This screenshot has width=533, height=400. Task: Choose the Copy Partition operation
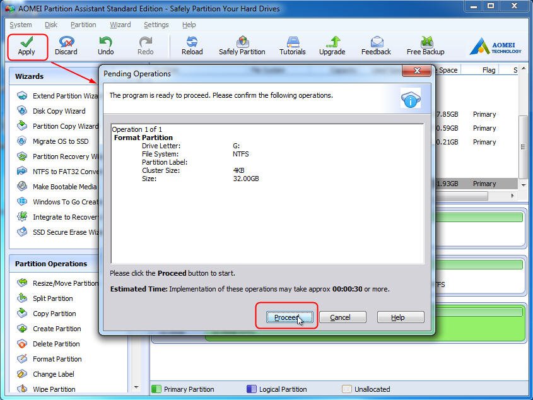46,314
